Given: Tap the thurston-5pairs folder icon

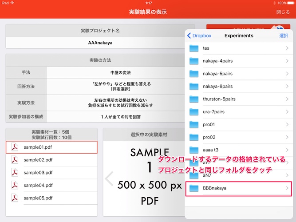Looking at the screenshot, I should pos(194,99).
